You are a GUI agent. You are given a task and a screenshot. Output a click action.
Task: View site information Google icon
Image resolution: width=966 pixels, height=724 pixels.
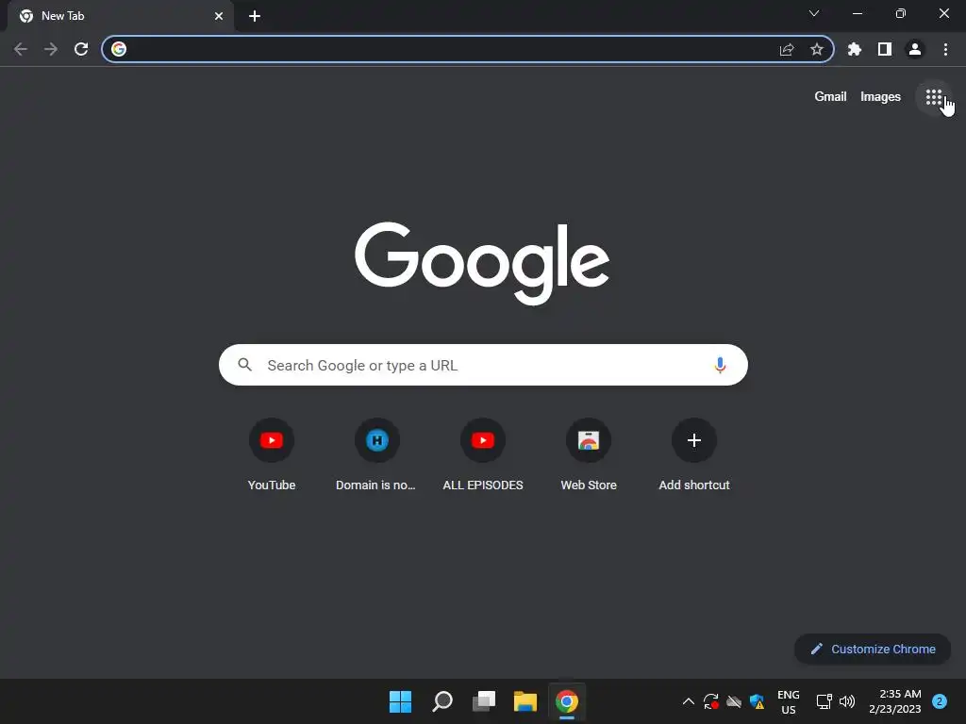tap(119, 49)
